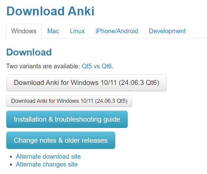Click the word Anki in the page title
Image resolution: width=207 pixels, height=174 pixels.
click(x=81, y=11)
